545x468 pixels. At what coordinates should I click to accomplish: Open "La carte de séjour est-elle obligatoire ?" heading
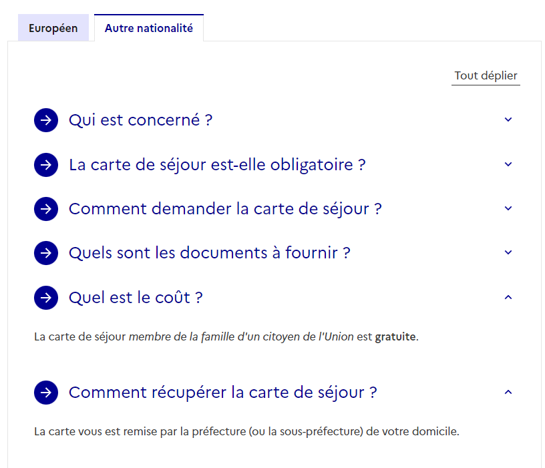pyautogui.click(x=217, y=165)
